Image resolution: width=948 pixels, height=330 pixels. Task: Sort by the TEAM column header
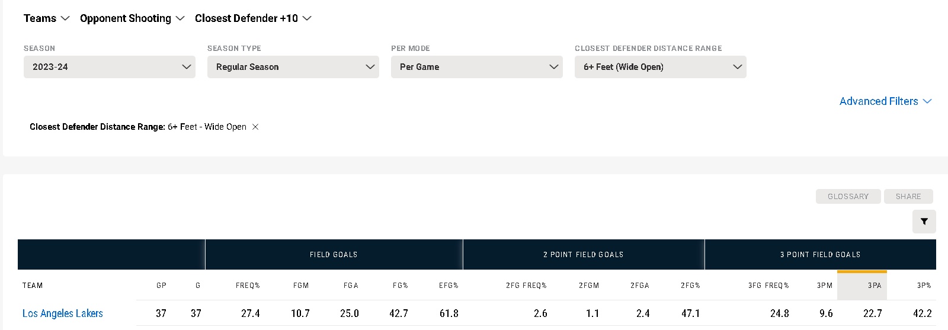point(33,286)
